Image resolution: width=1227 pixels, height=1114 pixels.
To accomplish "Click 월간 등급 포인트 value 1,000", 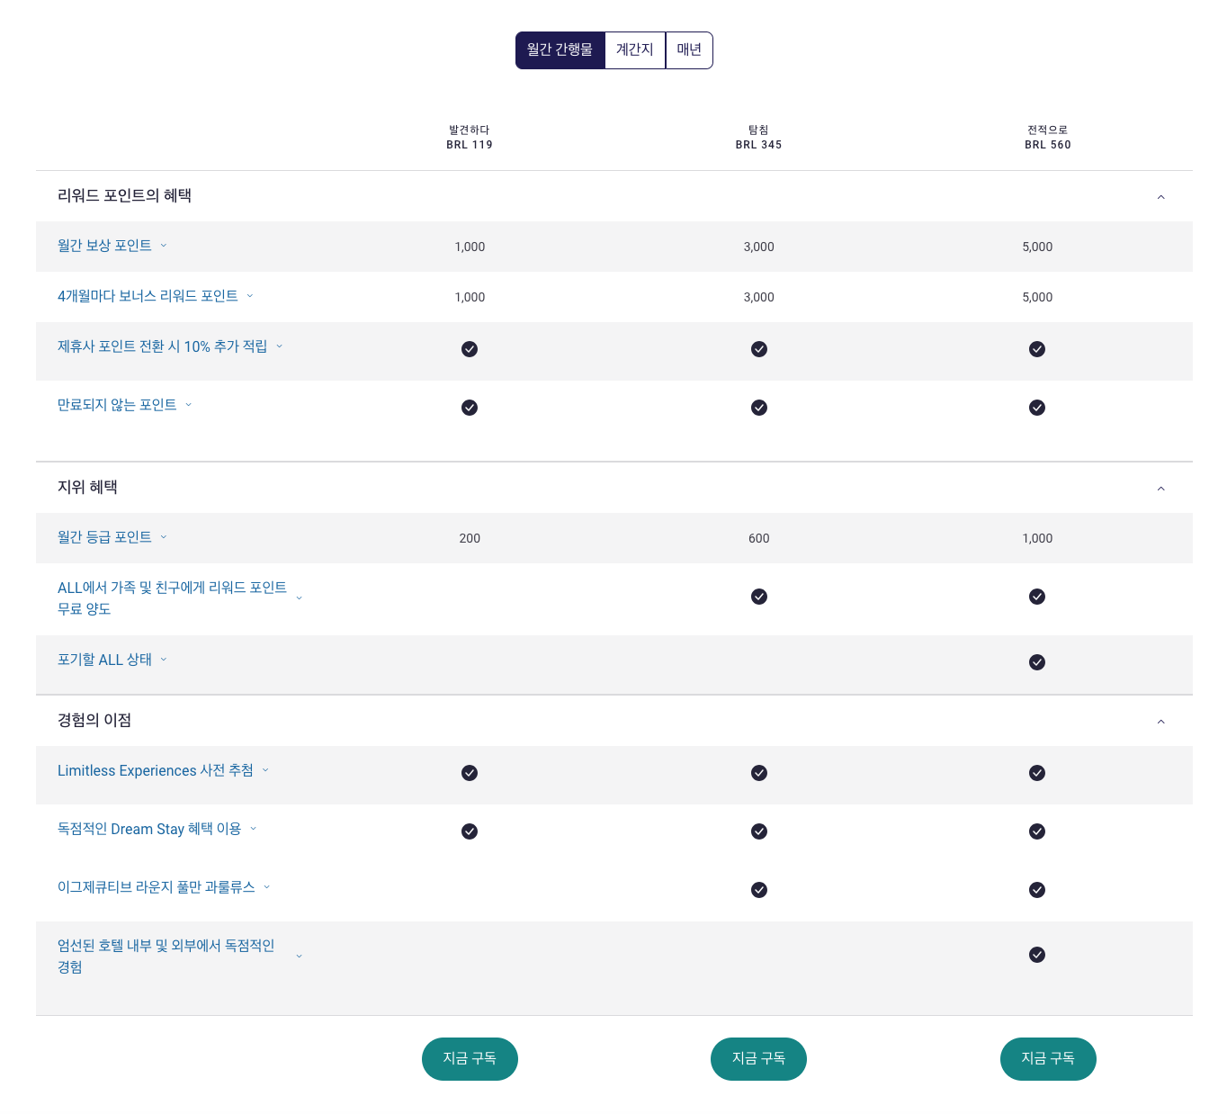I will 1037,538.
